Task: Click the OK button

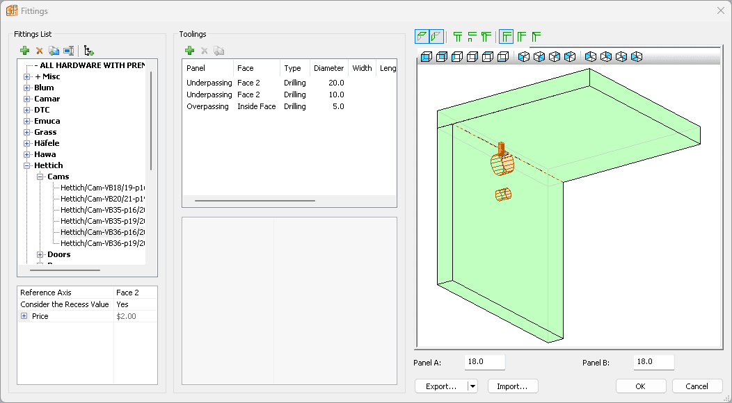Action: [x=640, y=386]
